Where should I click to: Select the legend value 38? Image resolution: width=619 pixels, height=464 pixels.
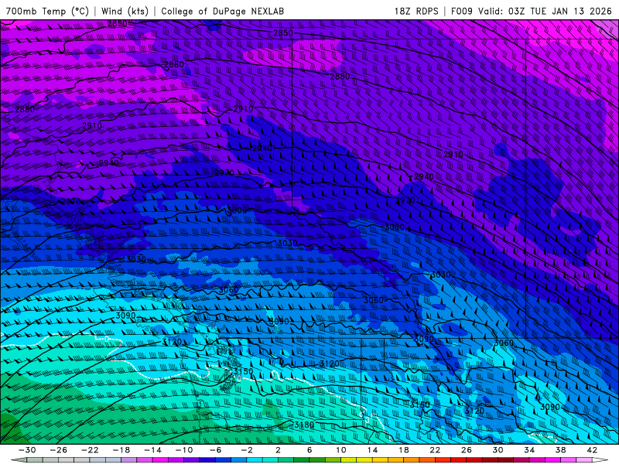(x=560, y=450)
